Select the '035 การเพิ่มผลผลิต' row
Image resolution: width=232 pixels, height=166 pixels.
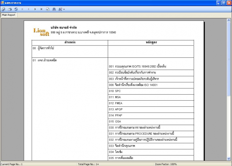tap(151, 158)
